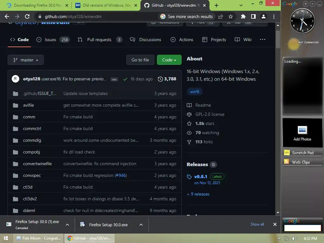The image size is (324, 243).
Task: Open the commdlg folder
Action: point(32,140)
